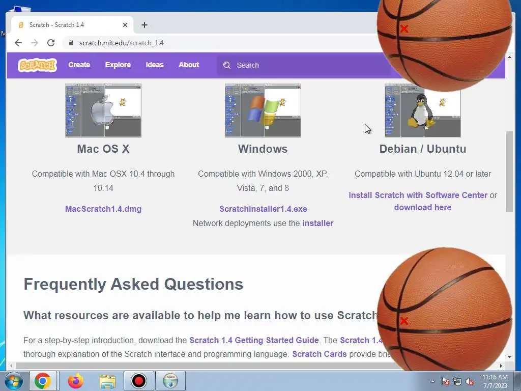Screen dimensions: 521x391
Task: Click the search magnifier icon in the Scratch navbar
Action: pos(226,65)
